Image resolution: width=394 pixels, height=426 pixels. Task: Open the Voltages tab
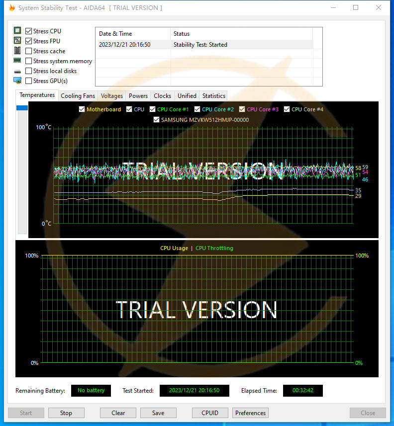(x=111, y=96)
